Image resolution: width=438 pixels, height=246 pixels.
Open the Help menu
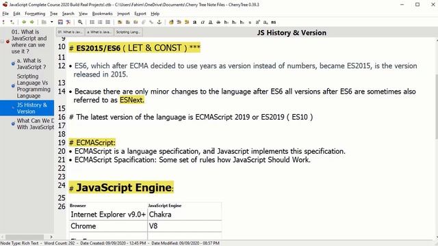[x=155, y=14]
